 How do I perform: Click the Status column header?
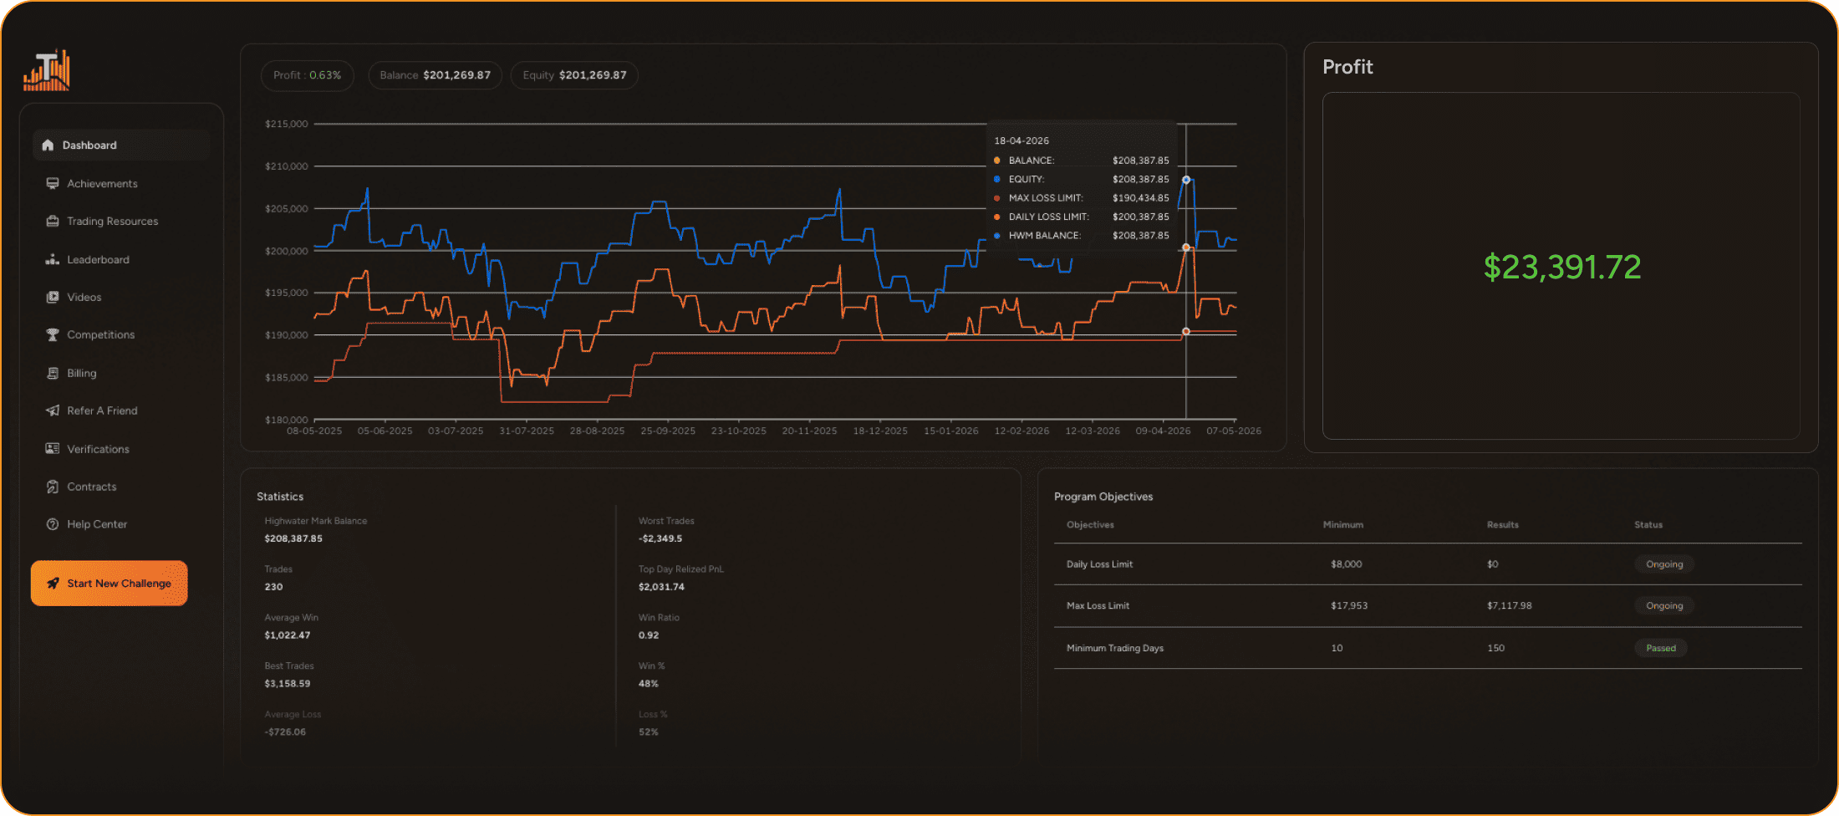click(x=1648, y=525)
